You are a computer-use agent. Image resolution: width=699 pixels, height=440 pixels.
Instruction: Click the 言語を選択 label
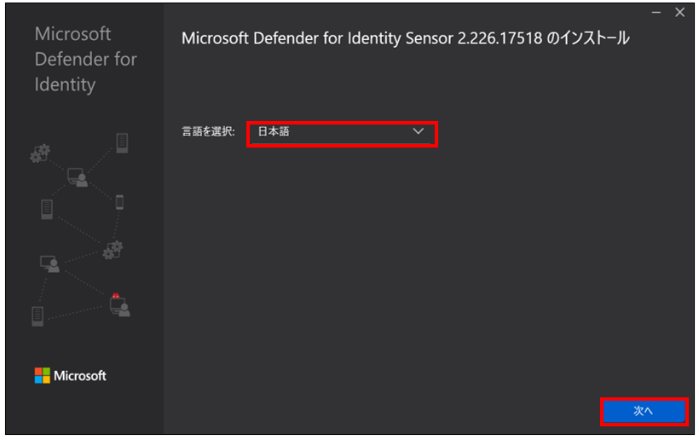(208, 131)
